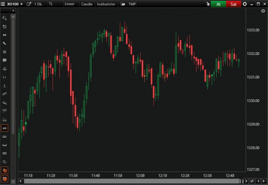Click the vertical scrollbar of the tool panel
This screenshot has width=268, height=185.
(x=13, y=76)
